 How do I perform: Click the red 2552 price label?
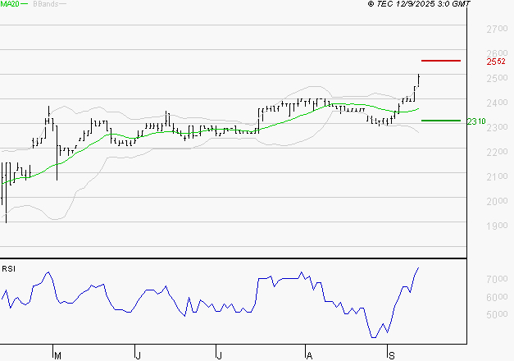pos(494,62)
